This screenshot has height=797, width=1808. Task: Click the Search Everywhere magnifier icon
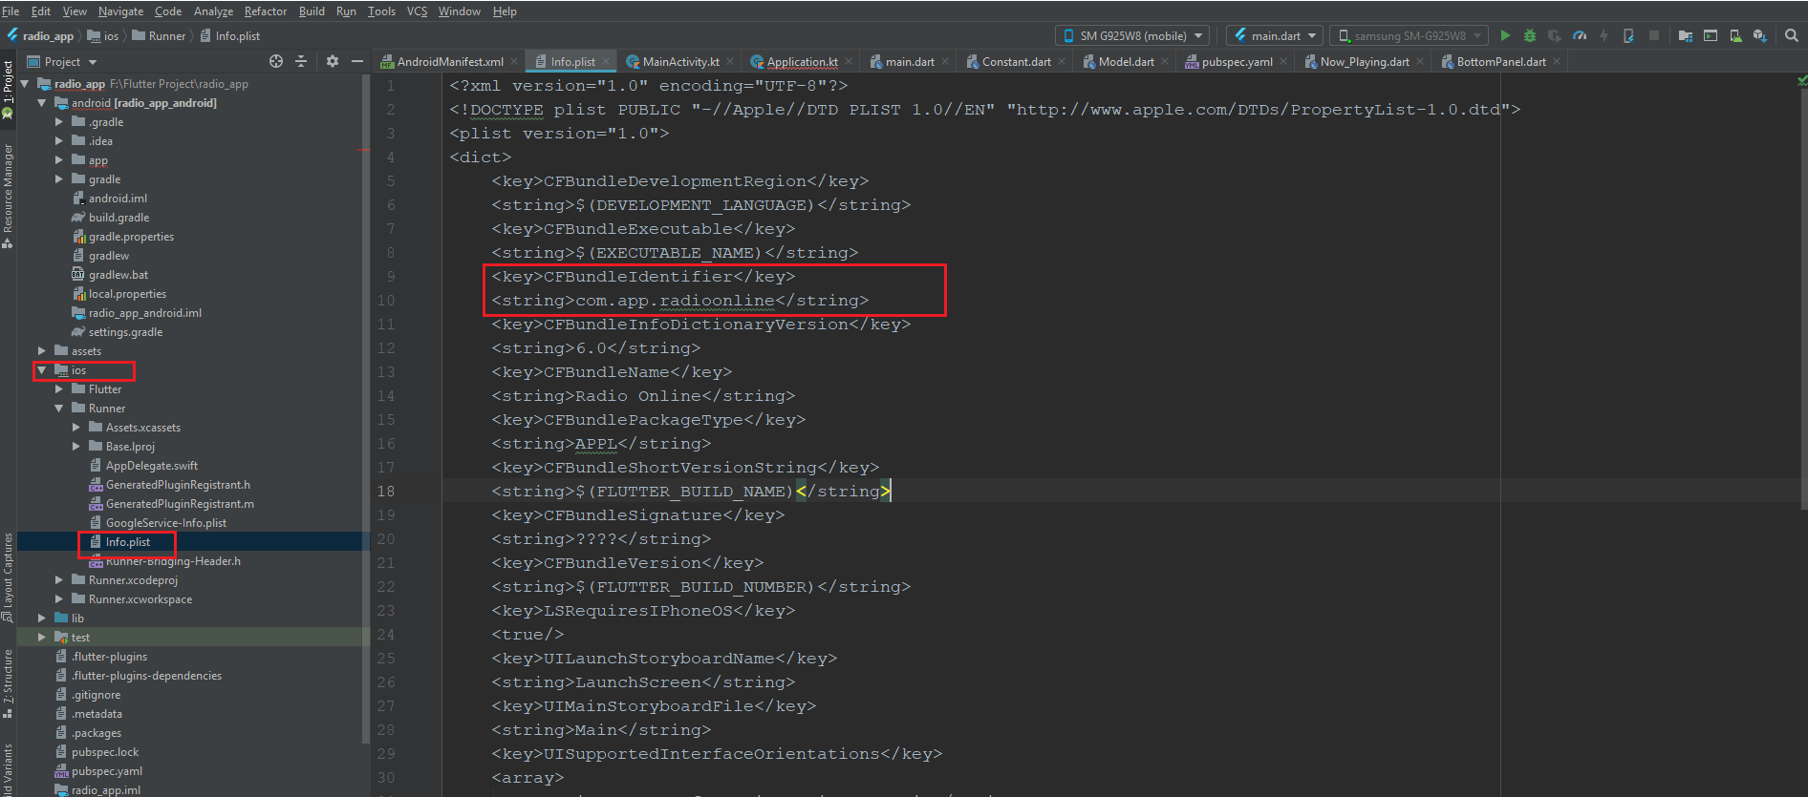coord(1792,35)
